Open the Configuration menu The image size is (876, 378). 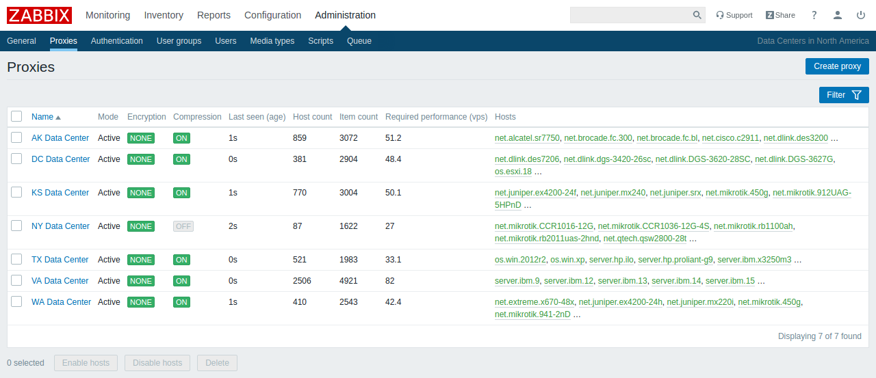(x=272, y=15)
